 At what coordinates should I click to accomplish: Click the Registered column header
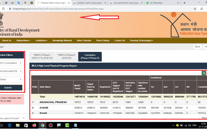105,87
